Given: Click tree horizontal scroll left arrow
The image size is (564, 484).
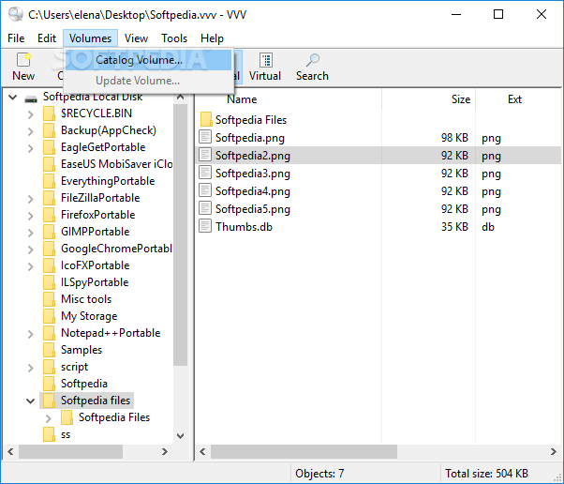Looking at the screenshot, I should [10, 451].
